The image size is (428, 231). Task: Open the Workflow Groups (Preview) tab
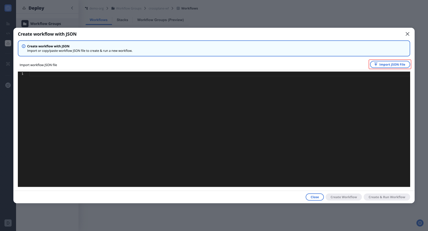pyautogui.click(x=160, y=20)
